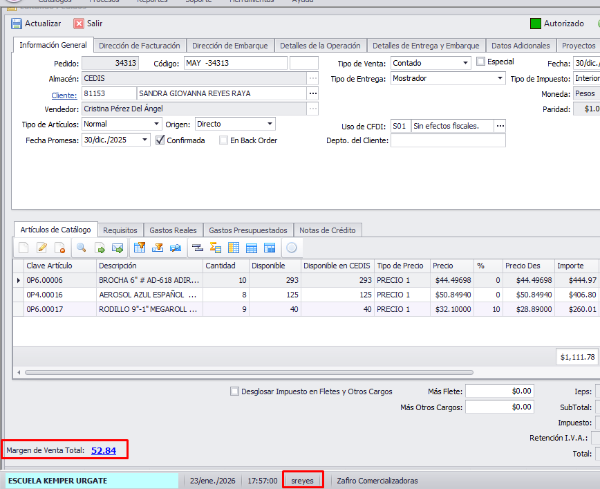Expand the Tipo de Entrega dropdown
600x489 pixels.
[x=500, y=78]
